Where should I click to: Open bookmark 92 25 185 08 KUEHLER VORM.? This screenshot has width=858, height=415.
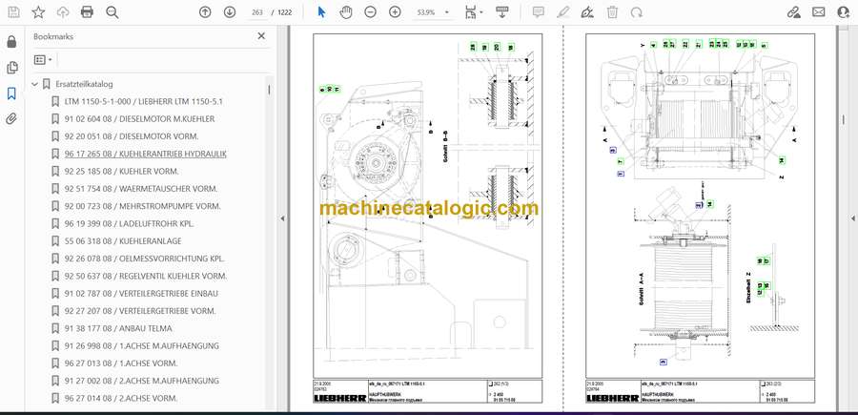pyautogui.click(x=121, y=172)
